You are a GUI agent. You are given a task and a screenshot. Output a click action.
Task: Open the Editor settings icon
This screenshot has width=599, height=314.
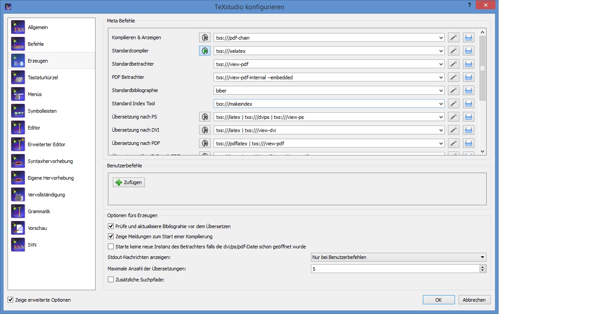point(18,128)
